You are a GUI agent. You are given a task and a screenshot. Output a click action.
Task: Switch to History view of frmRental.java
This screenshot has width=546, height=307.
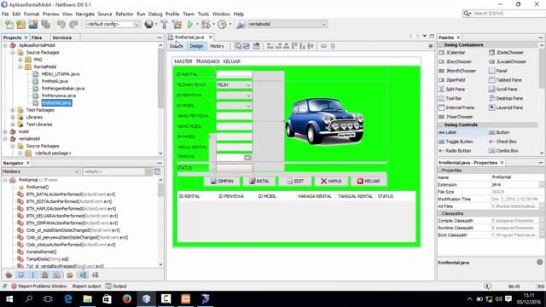pos(217,46)
